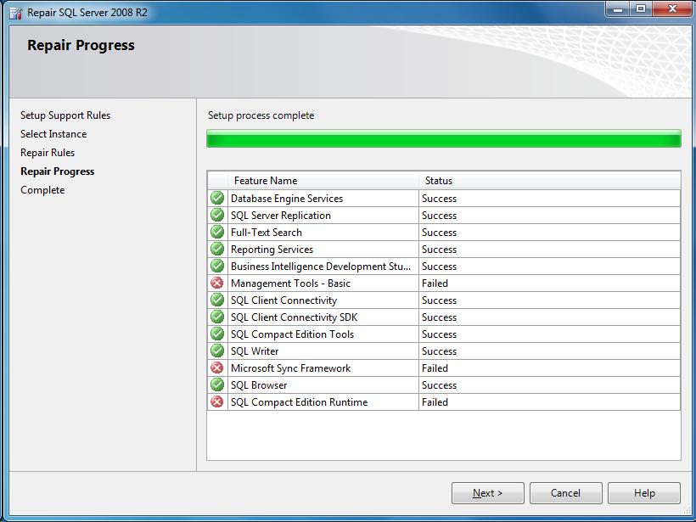
Task: Close the Repair SQL Server 2008 R2 window
Action: pyautogui.click(x=672, y=8)
